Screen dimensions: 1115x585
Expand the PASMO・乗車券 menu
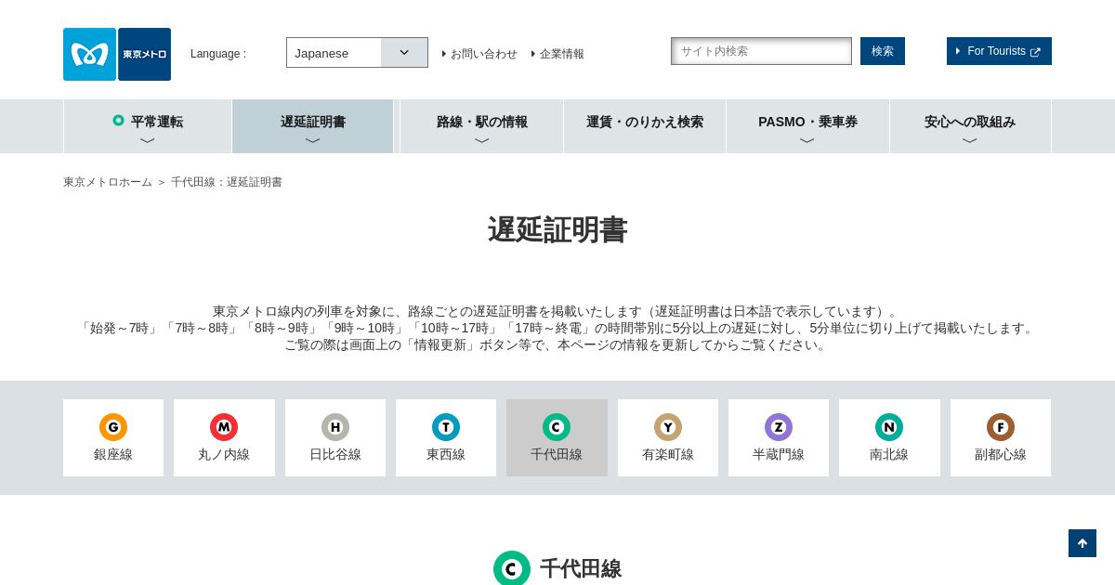(x=807, y=126)
